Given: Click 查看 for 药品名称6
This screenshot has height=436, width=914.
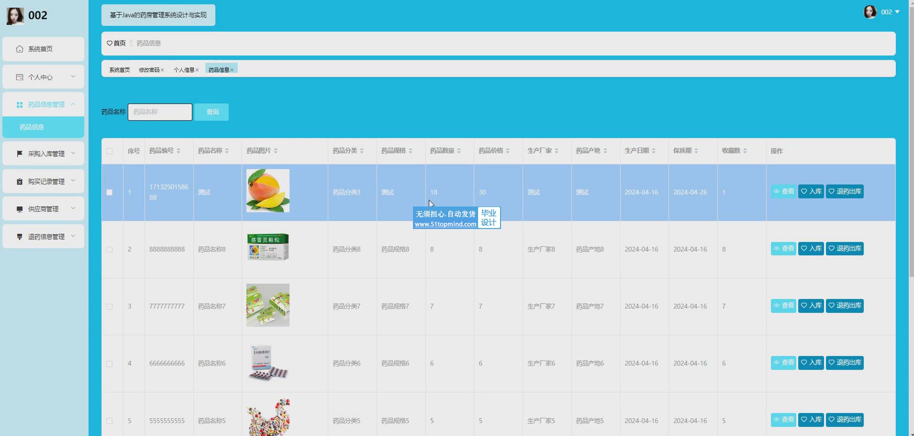Looking at the screenshot, I should 783,363.
